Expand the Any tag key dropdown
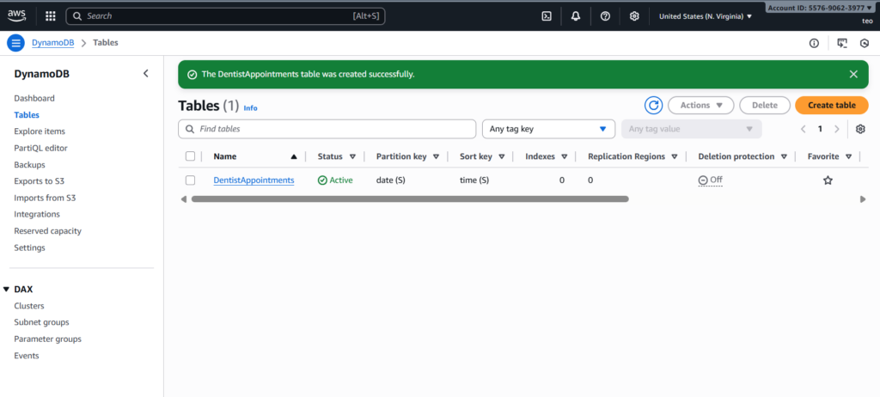880x397 pixels. pos(547,129)
